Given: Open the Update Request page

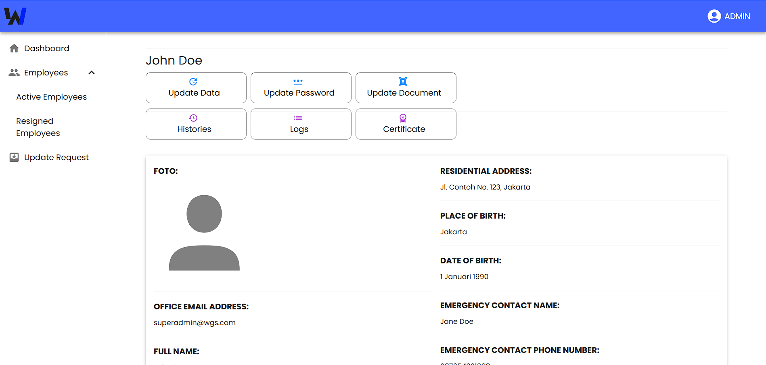Looking at the screenshot, I should 56,157.
